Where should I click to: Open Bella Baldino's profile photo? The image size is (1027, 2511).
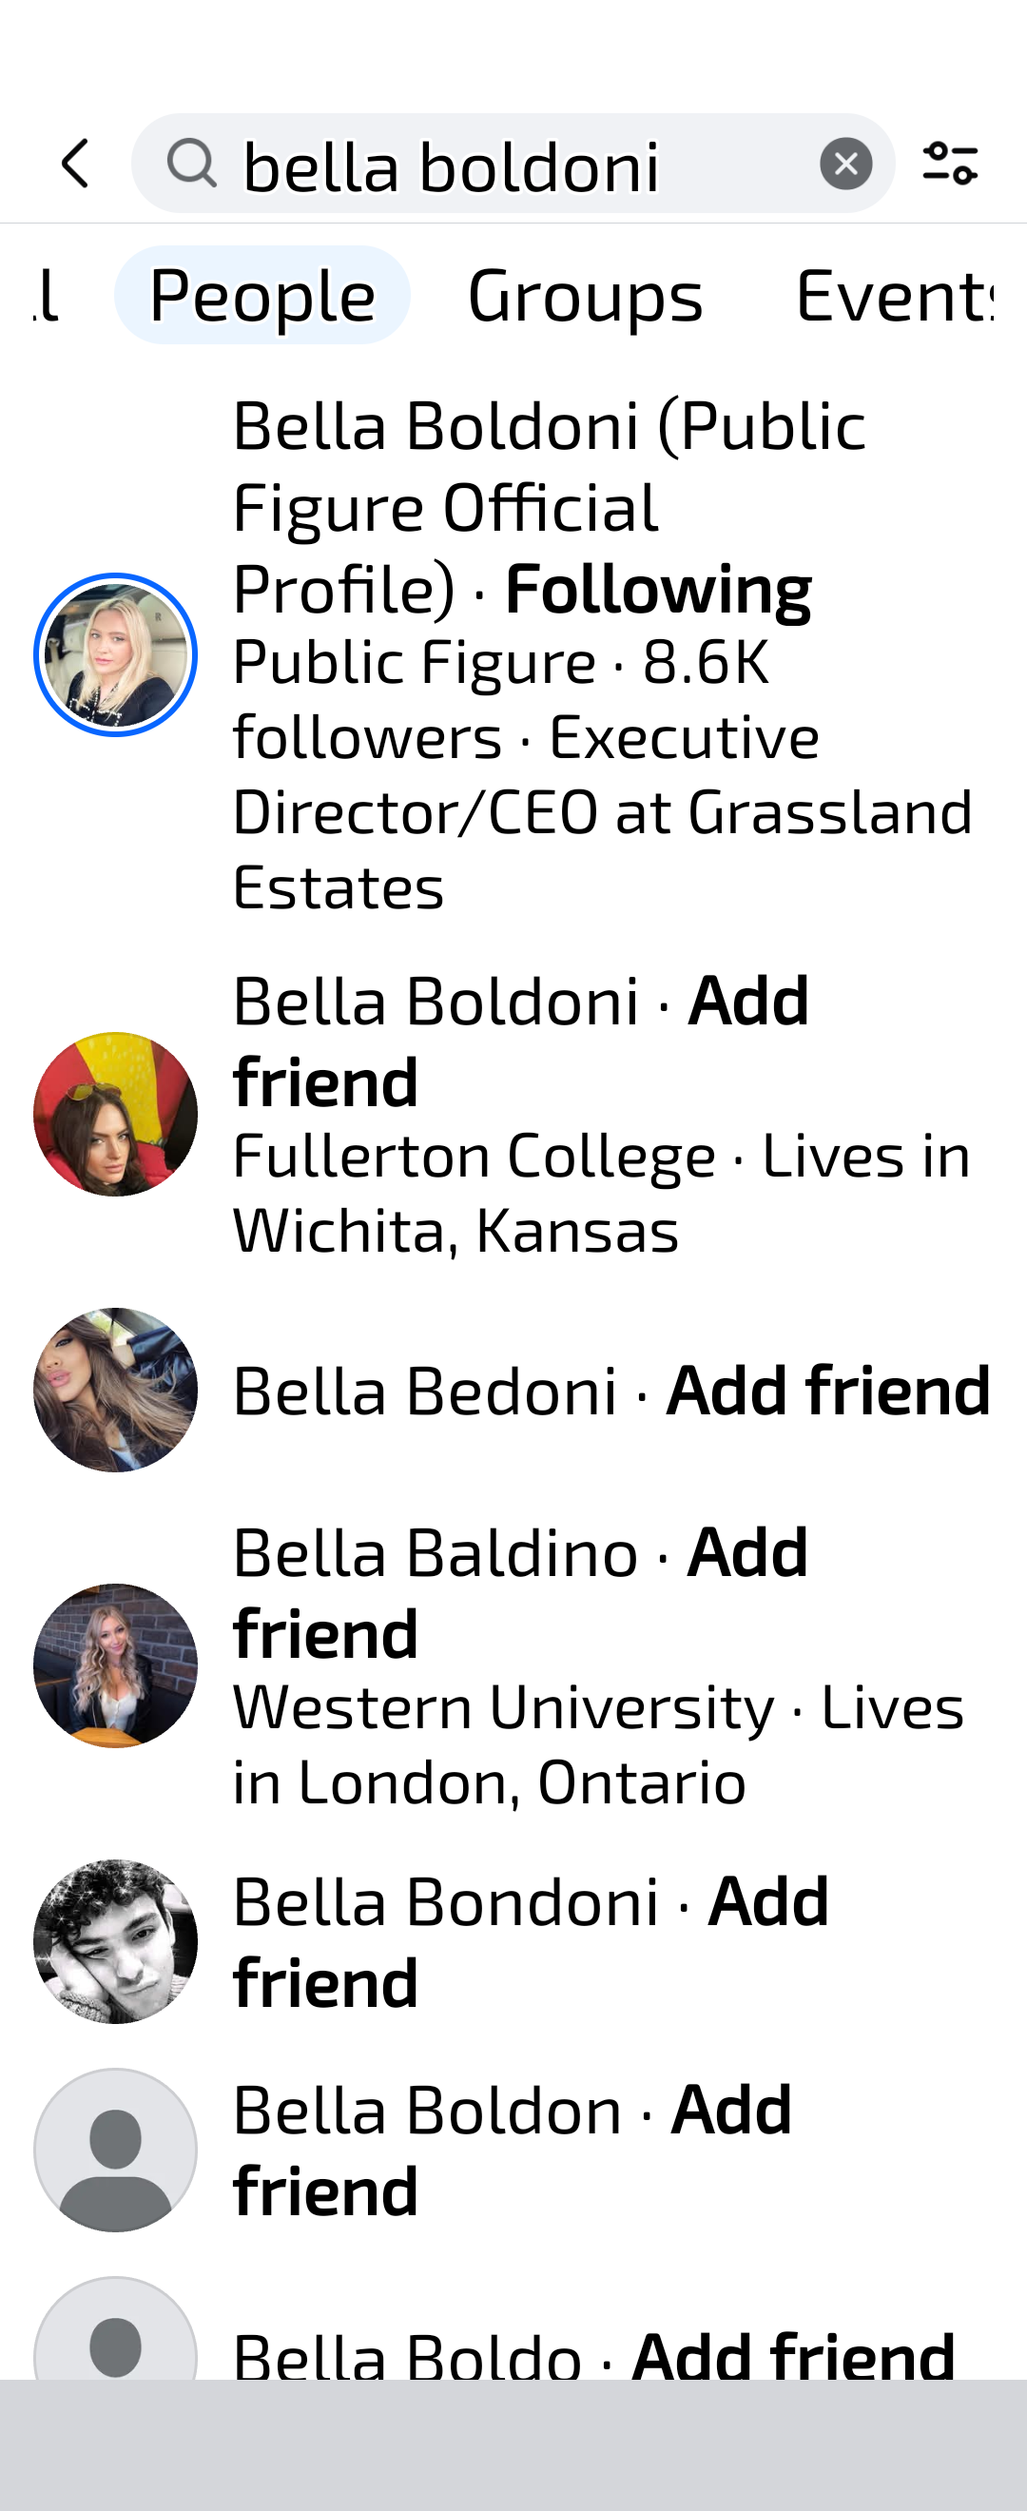115,1665
